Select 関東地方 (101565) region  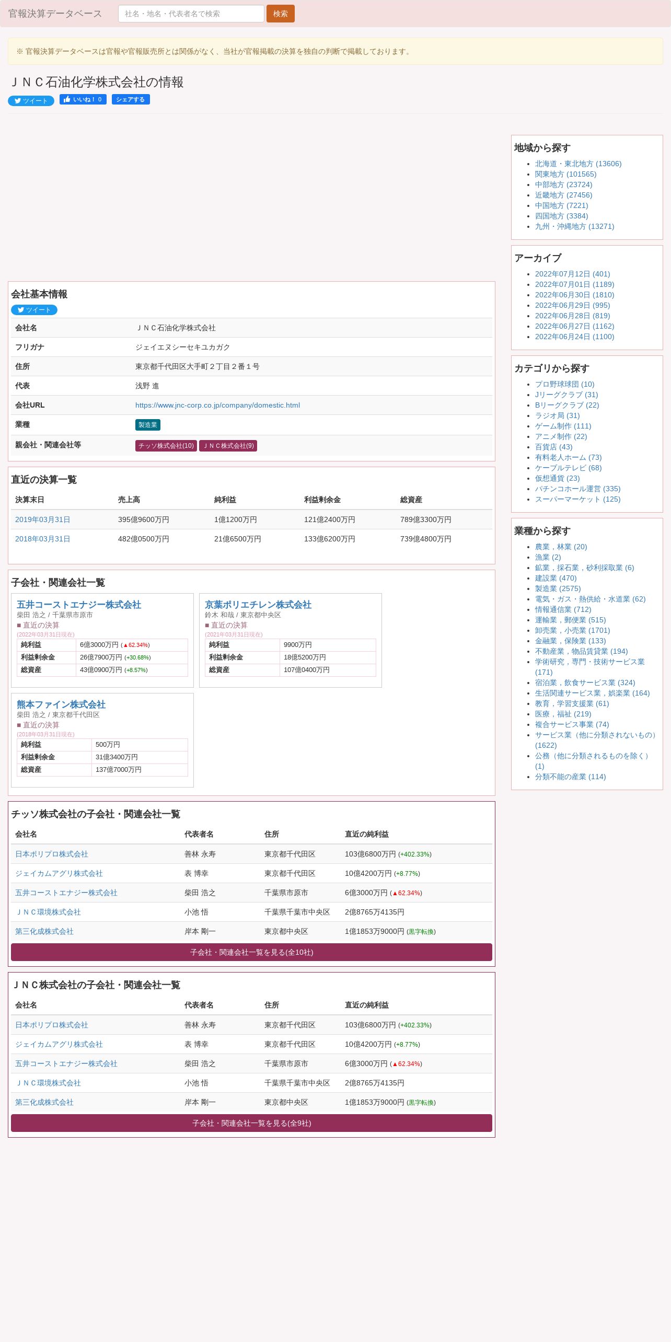pos(565,174)
